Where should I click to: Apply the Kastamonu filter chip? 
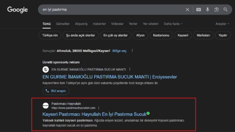pos(161,35)
